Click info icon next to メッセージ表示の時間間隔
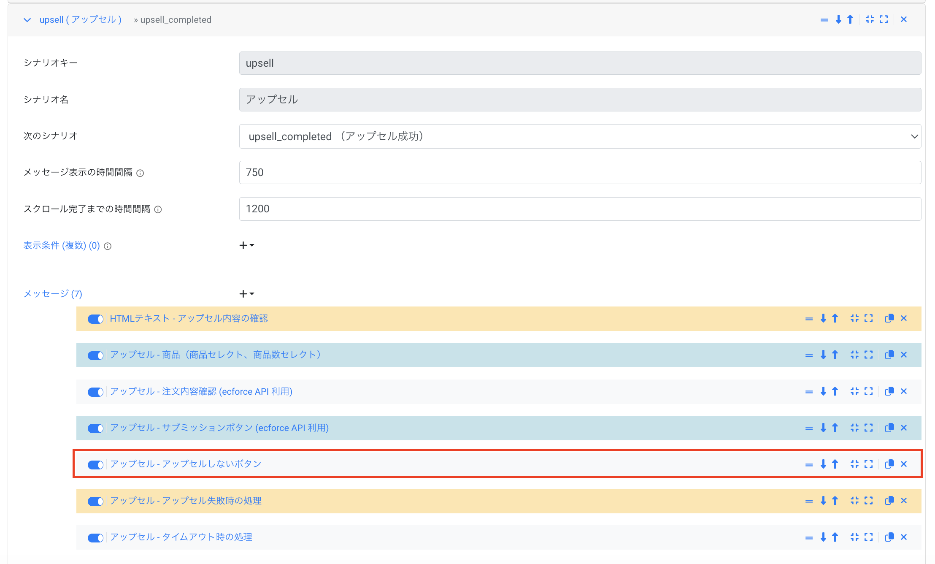Image resolution: width=935 pixels, height=564 pixels. (141, 173)
